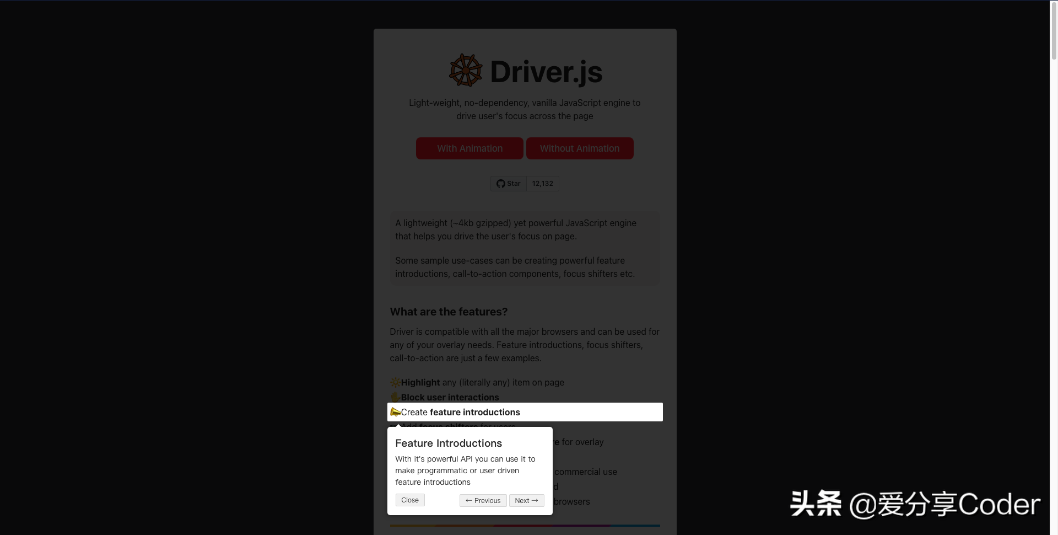Click the Driver.js steering wheel logo
1058x535 pixels.
click(x=466, y=71)
